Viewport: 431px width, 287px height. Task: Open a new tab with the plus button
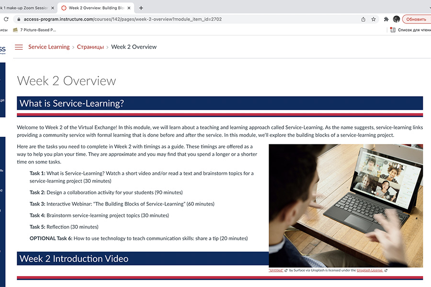(x=141, y=8)
